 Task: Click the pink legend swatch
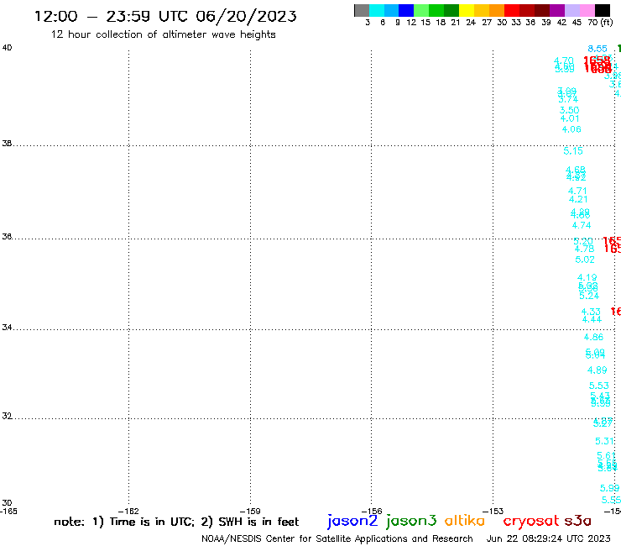[x=587, y=10]
